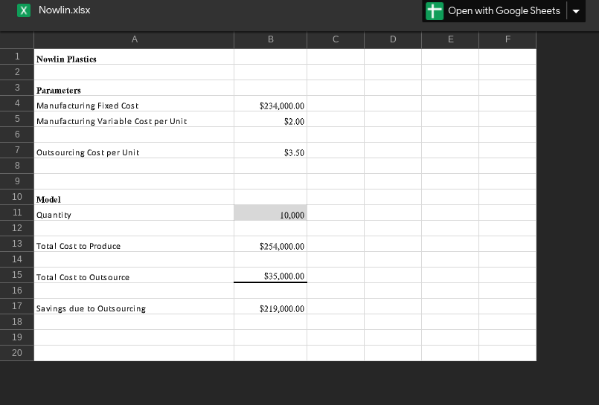Select the $2.00 value cell
The image size is (599, 405).
point(270,120)
